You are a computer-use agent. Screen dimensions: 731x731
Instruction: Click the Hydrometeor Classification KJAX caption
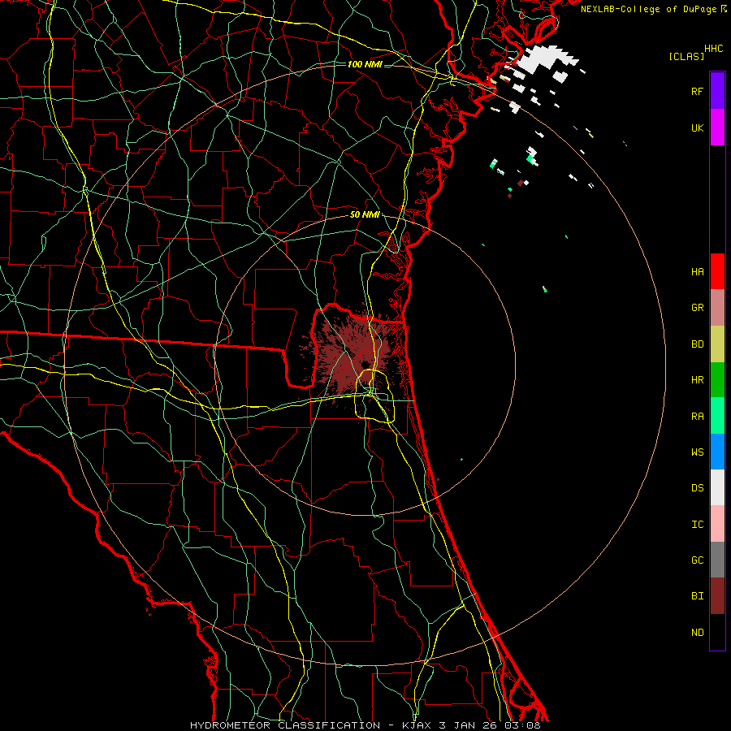click(x=365, y=725)
